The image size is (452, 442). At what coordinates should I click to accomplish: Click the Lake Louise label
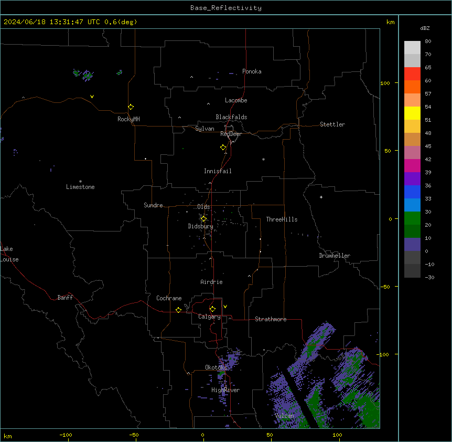9,254
